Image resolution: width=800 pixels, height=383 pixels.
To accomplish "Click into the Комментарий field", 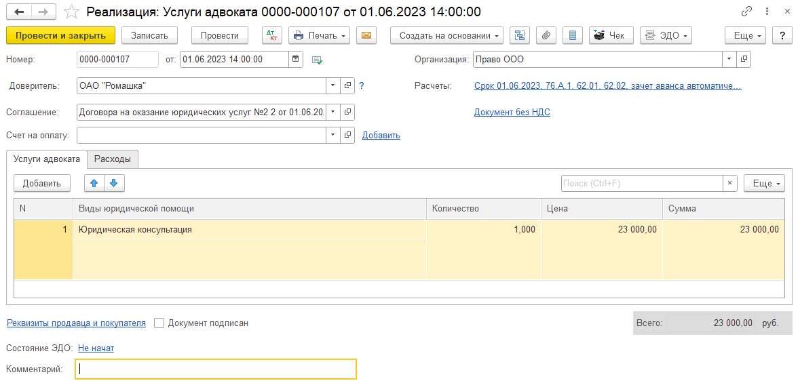I will pyautogui.click(x=215, y=369).
